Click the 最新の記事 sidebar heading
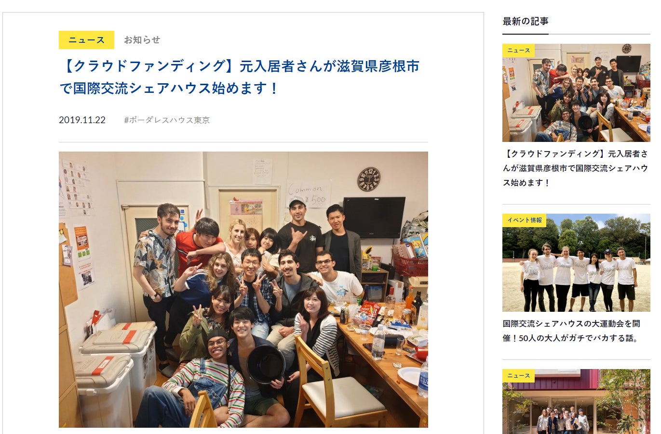661x434 pixels. tap(526, 21)
